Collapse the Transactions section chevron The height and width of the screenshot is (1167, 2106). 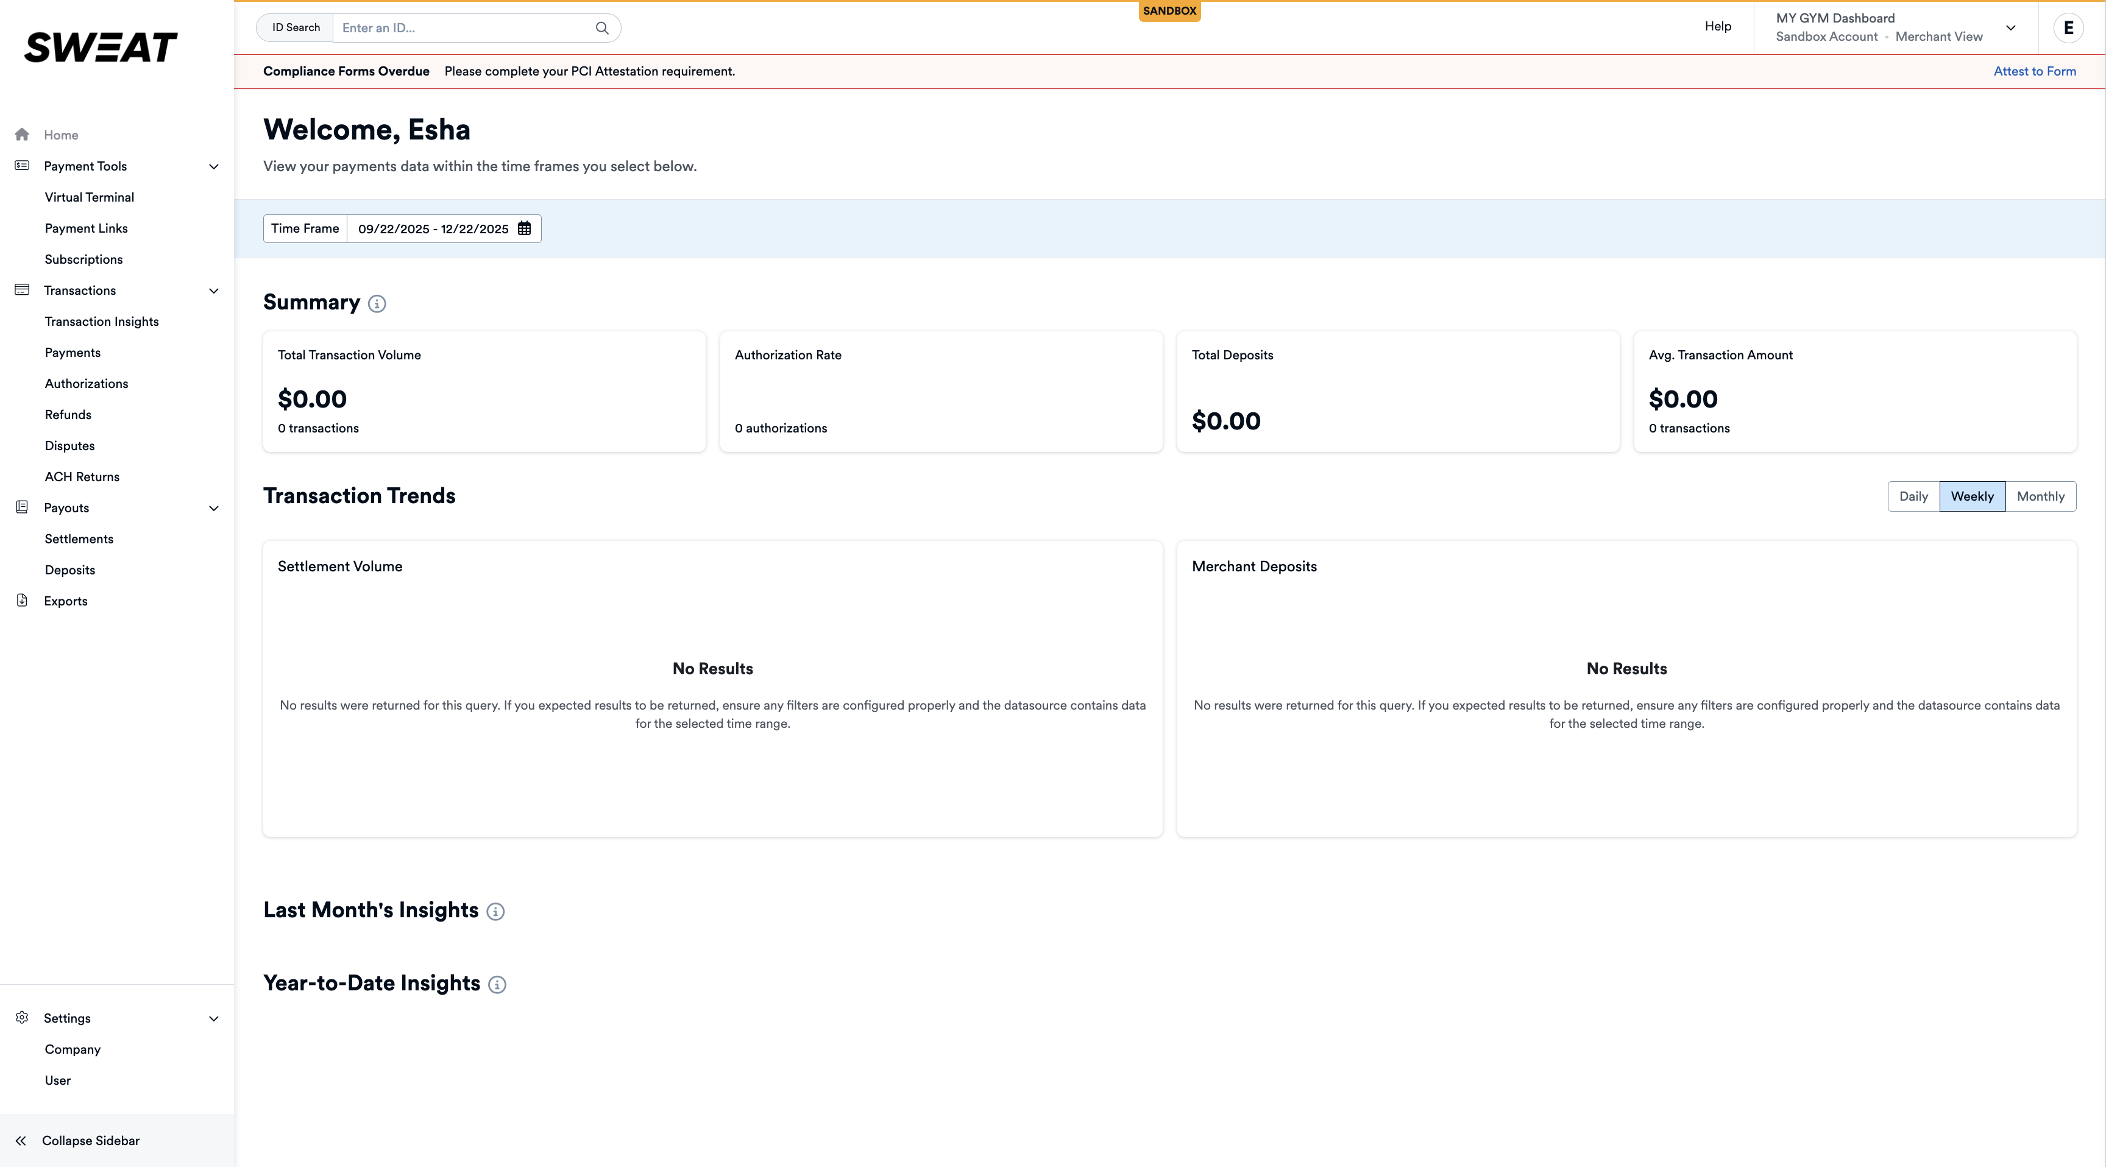[214, 291]
